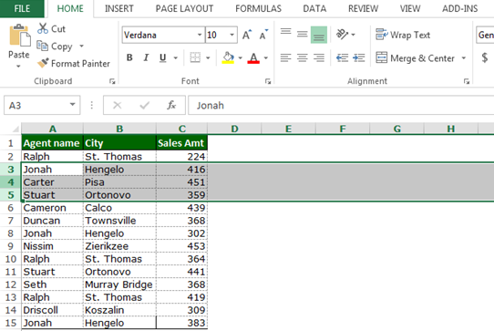Expand the Merge & Center dropdown arrow
Screen dimensions: 494x331
click(x=463, y=58)
